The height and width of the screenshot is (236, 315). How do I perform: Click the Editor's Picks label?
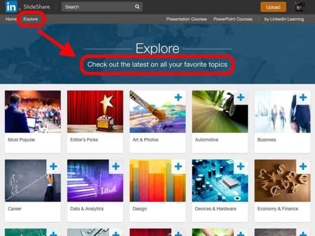(84, 140)
